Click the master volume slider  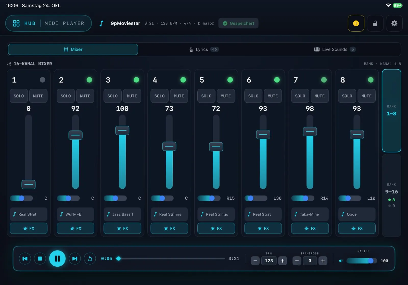[x=362, y=261]
